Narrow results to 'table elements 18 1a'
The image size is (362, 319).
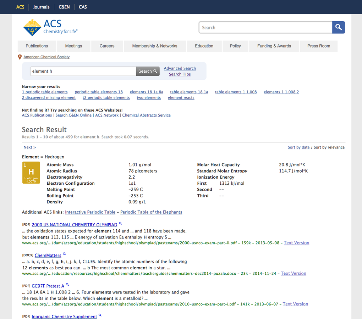(x=189, y=92)
